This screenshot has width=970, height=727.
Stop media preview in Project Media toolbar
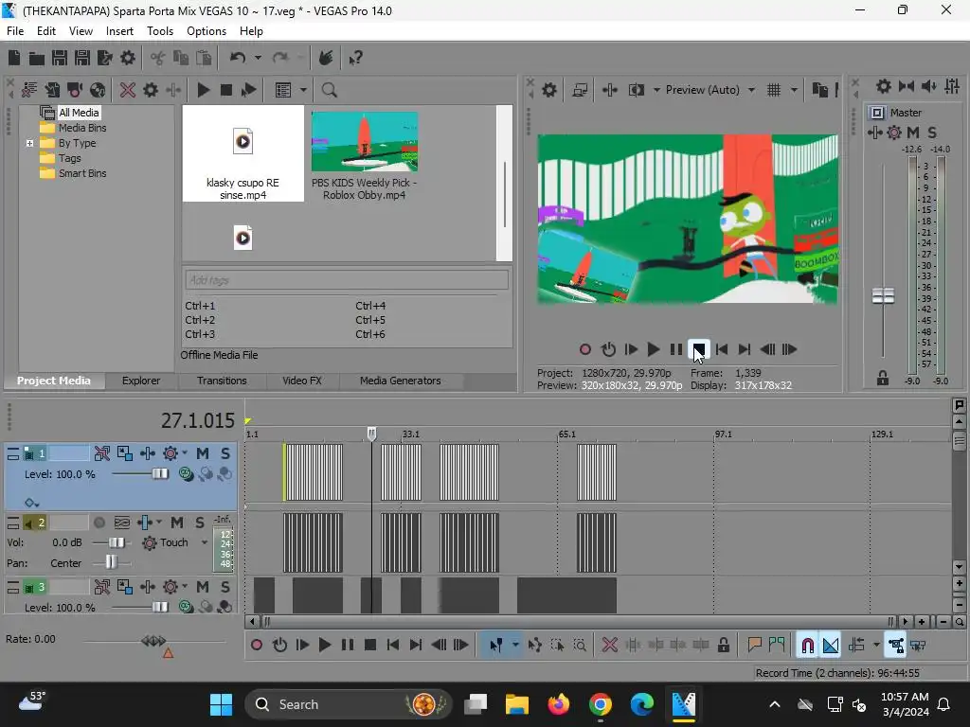[x=225, y=90]
